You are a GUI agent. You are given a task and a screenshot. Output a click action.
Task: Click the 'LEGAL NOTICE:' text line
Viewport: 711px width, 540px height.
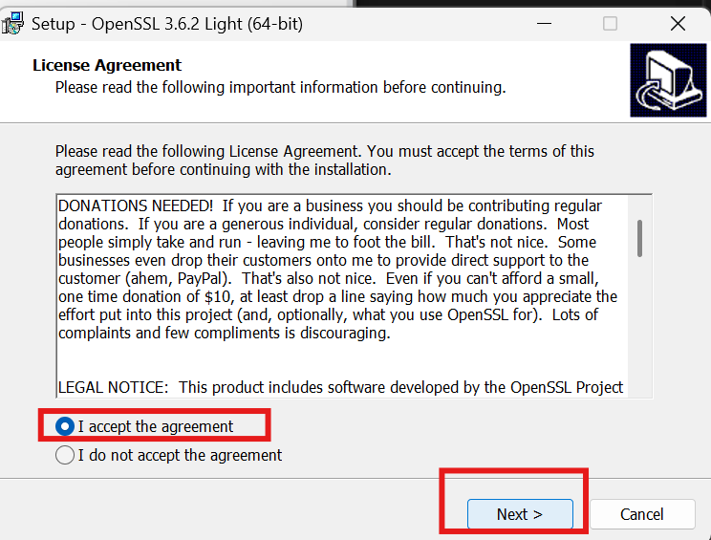pyautogui.click(x=340, y=387)
